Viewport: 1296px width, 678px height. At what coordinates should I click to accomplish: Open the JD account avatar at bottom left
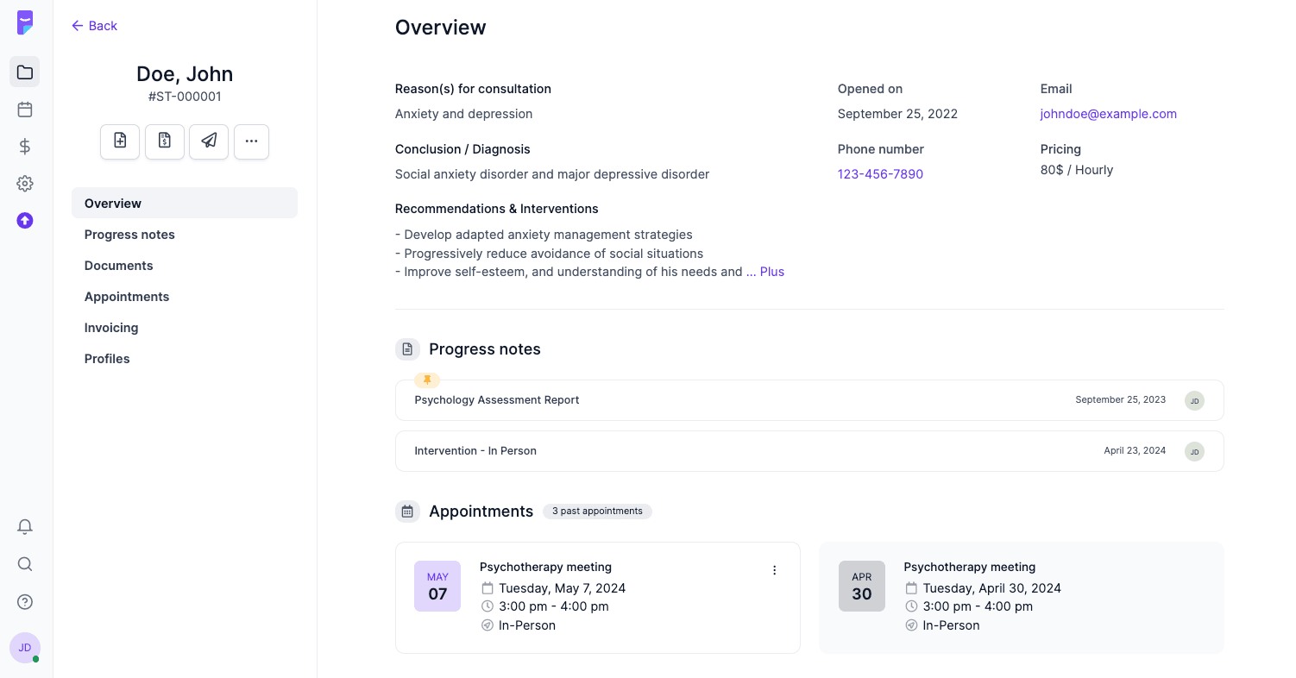point(24,647)
